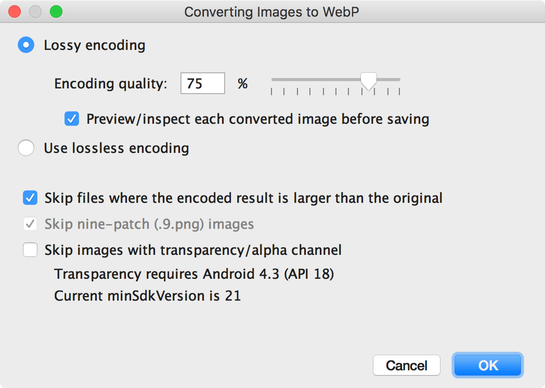Viewport: 545px width, 388px height.
Task: Click Cancel to abort the WebP conversion
Action: coord(407,365)
